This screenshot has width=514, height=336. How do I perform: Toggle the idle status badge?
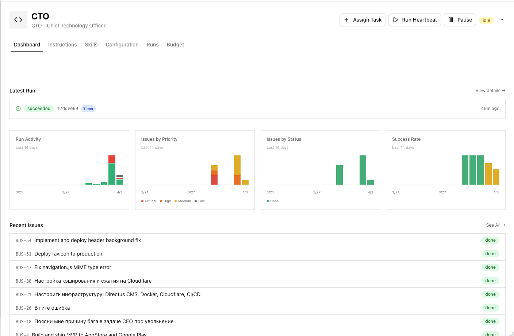[x=486, y=20]
